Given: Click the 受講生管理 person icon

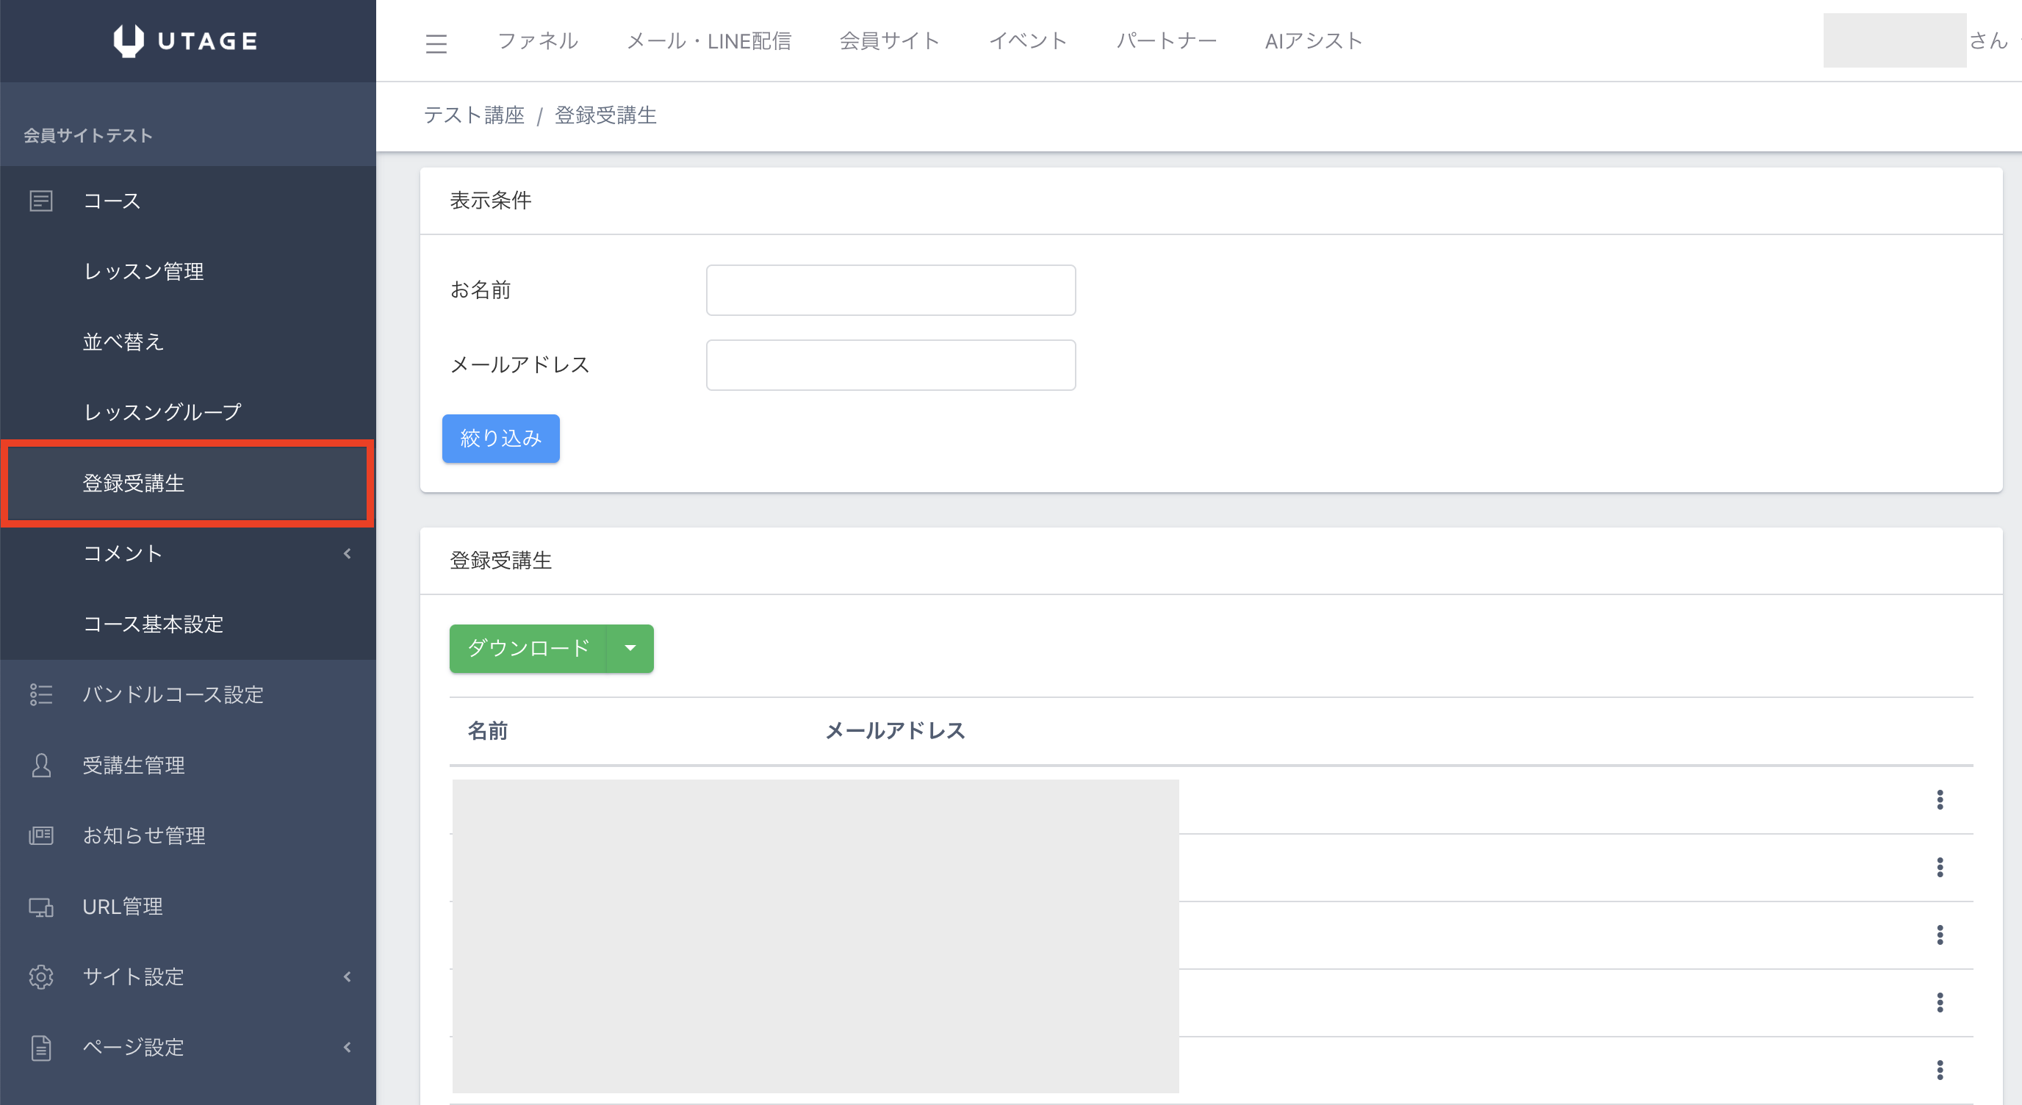Looking at the screenshot, I should 41,765.
